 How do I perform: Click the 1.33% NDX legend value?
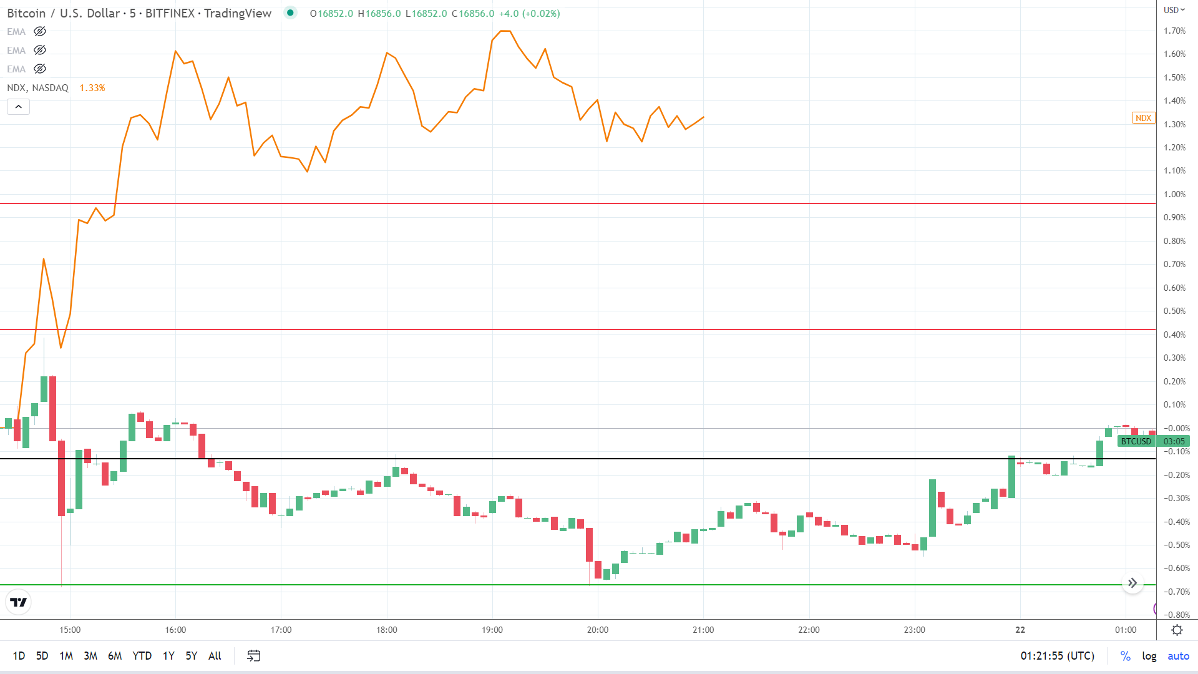pyautogui.click(x=92, y=88)
